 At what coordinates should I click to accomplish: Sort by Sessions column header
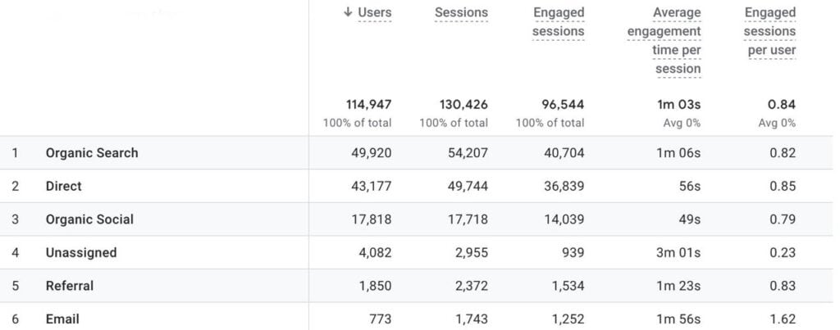[x=461, y=13]
